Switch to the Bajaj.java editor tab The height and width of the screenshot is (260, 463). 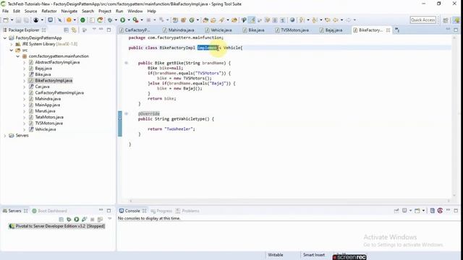tap(331, 30)
